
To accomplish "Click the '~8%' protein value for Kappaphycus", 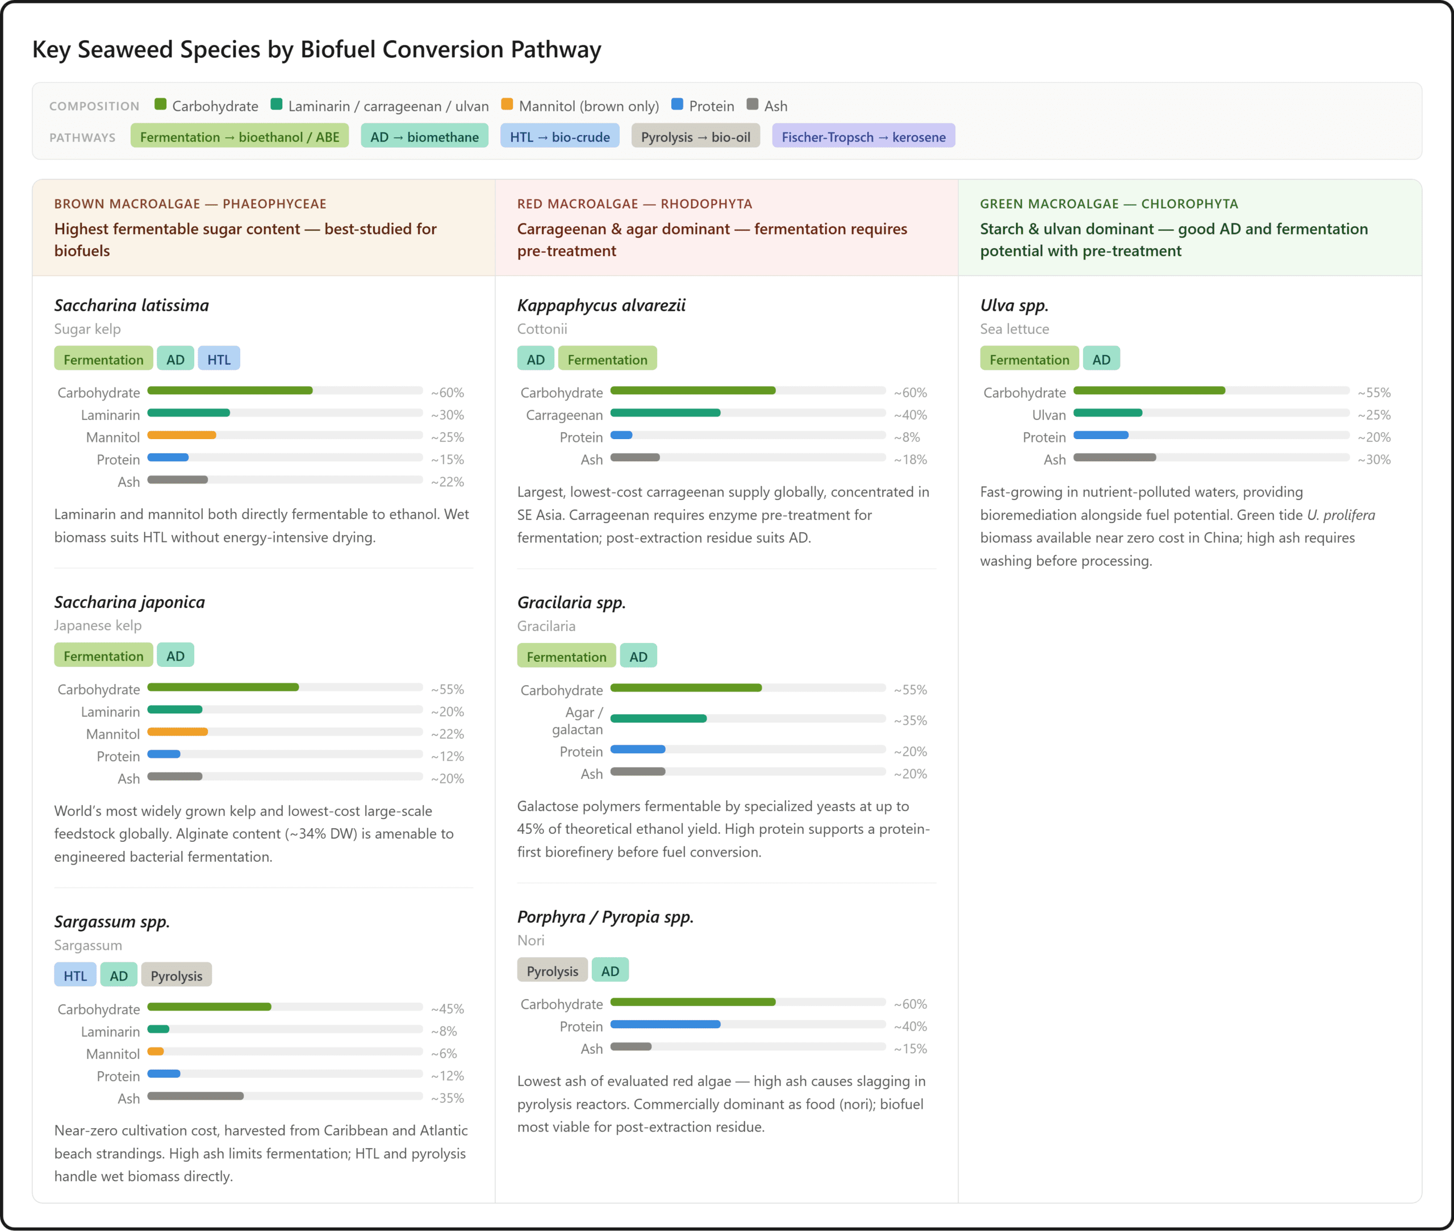I will click(907, 437).
